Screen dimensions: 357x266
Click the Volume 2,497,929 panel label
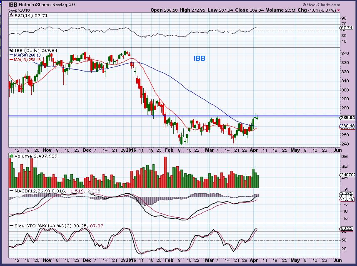36,156
